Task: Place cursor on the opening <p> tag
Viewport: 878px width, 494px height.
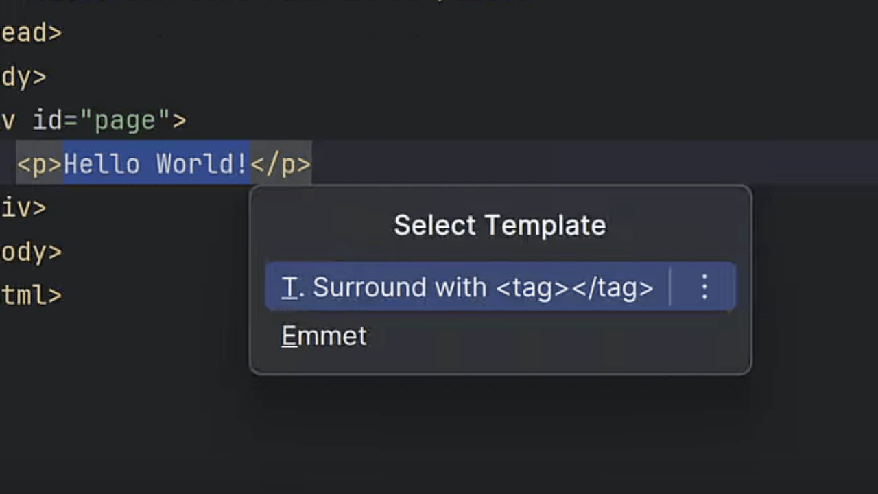Action: [40, 165]
